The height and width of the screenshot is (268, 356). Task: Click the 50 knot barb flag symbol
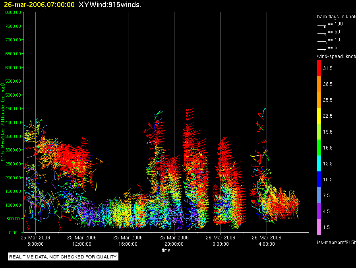tap(322, 34)
